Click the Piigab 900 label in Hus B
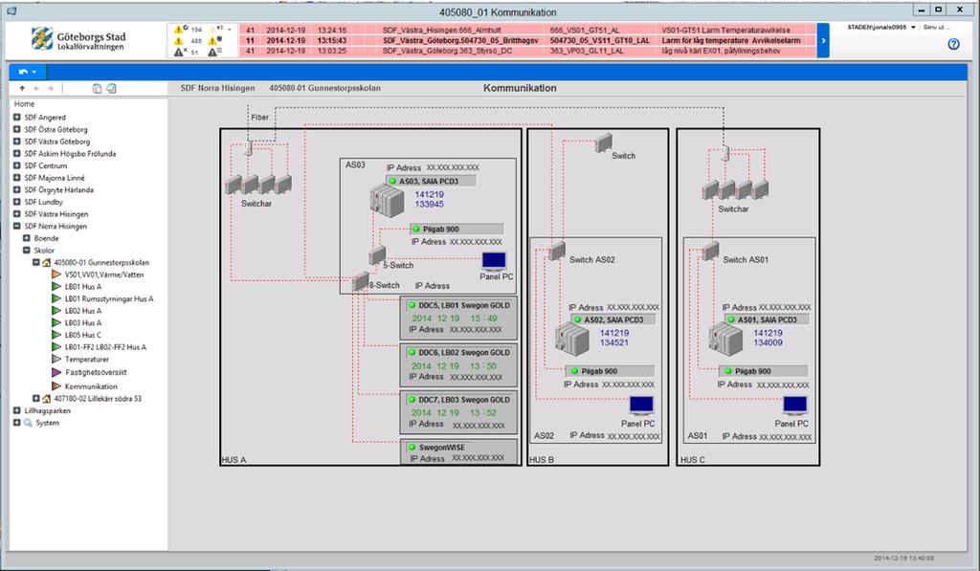 599,371
